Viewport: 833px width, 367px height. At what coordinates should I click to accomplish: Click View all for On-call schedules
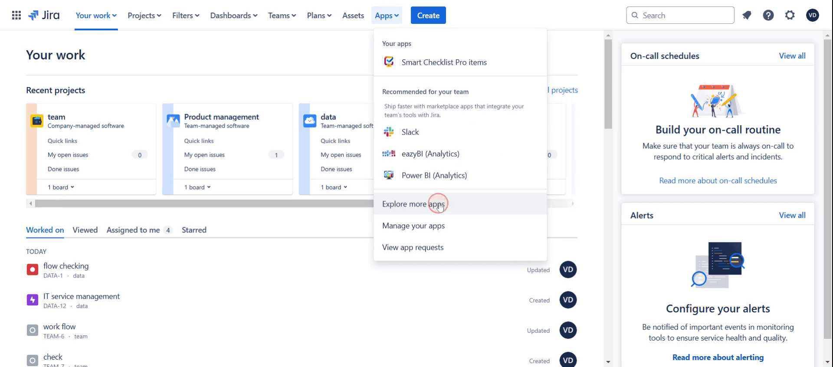(792, 56)
